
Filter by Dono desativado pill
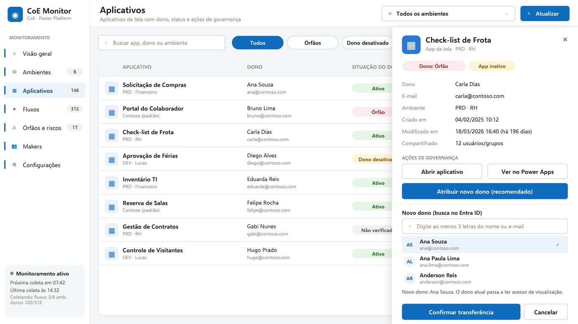coord(367,43)
